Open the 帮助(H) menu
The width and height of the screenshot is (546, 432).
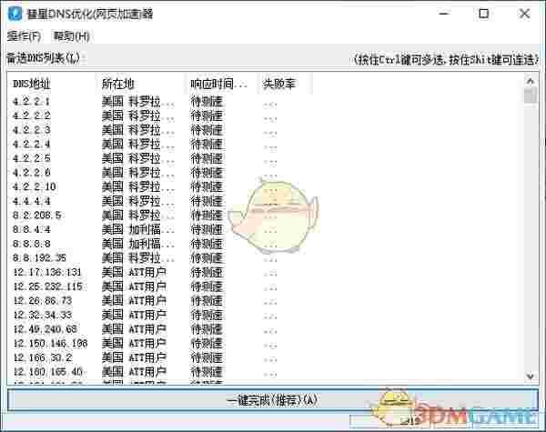point(71,35)
